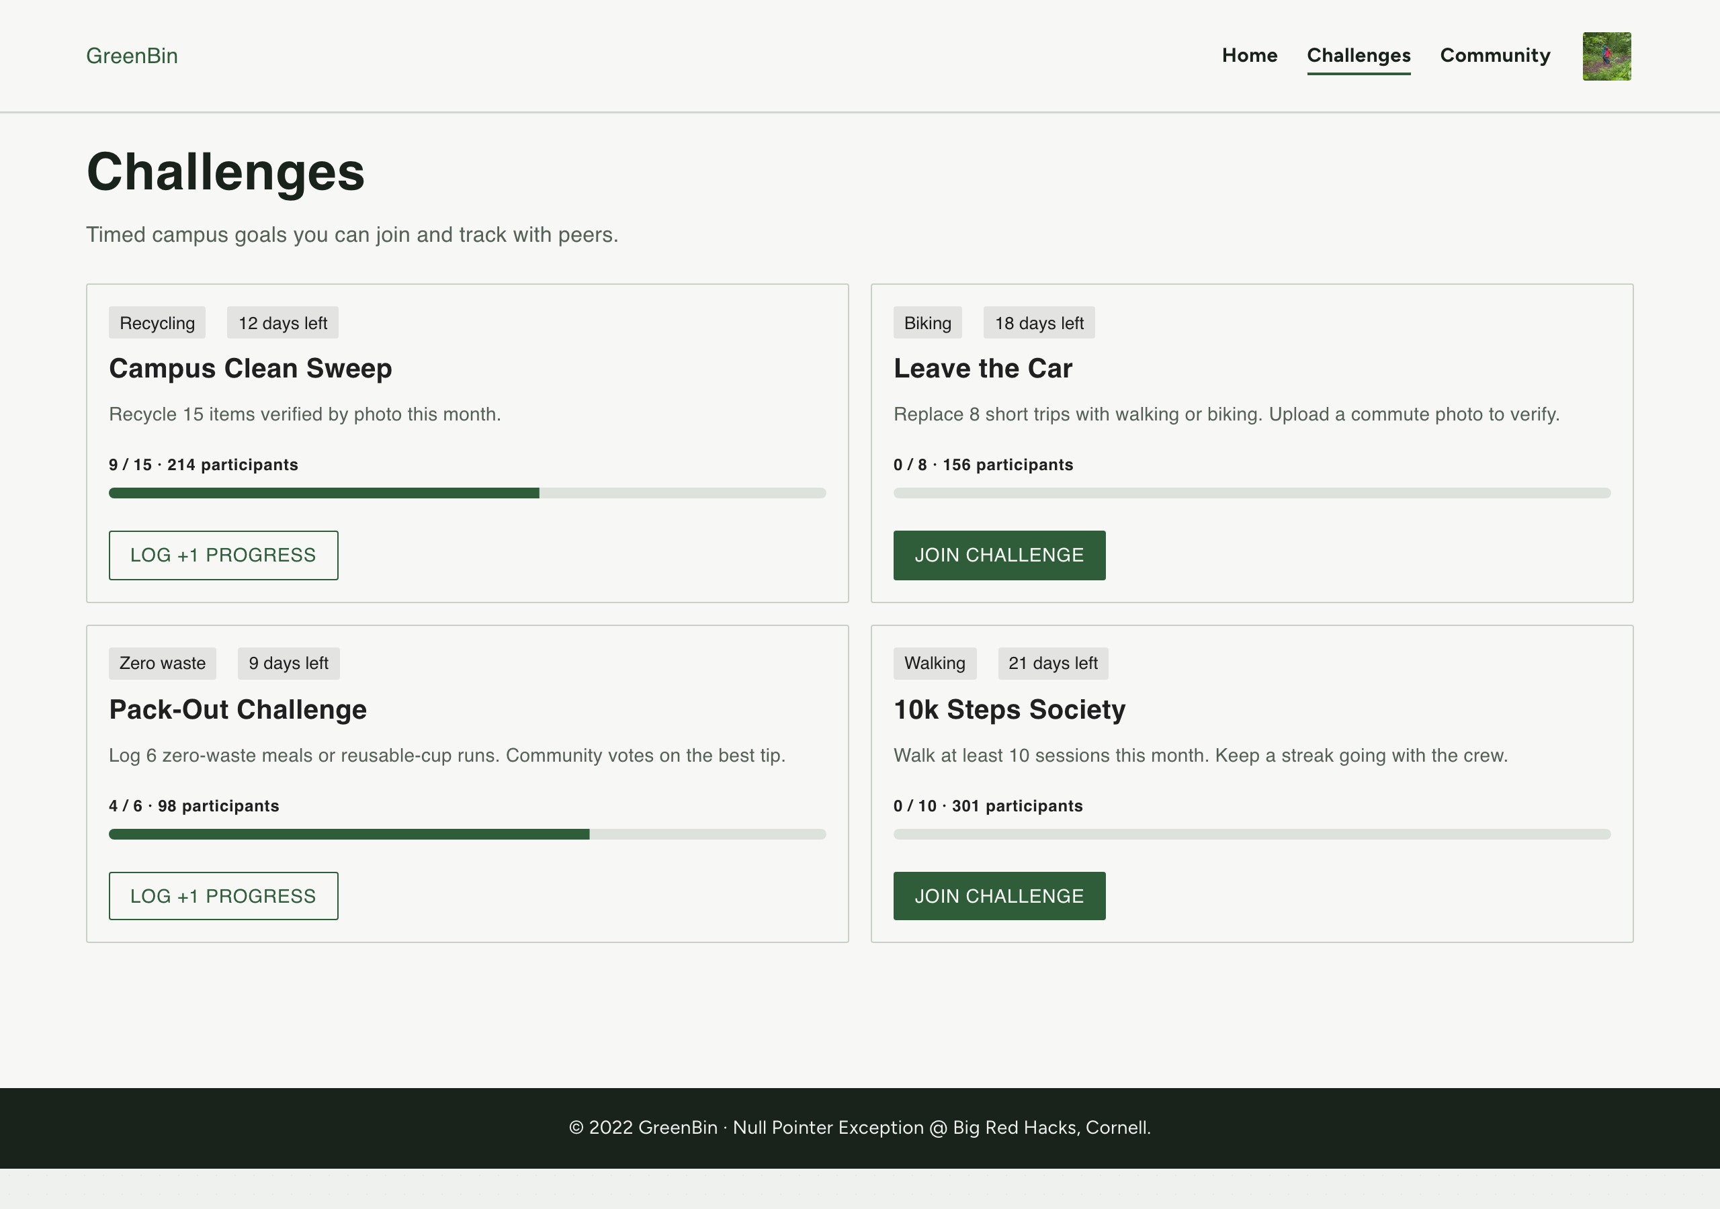This screenshot has height=1209, width=1720.
Task: Click the Pack-Out Challenge progress bar
Action: pyautogui.click(x=467, y=834)
